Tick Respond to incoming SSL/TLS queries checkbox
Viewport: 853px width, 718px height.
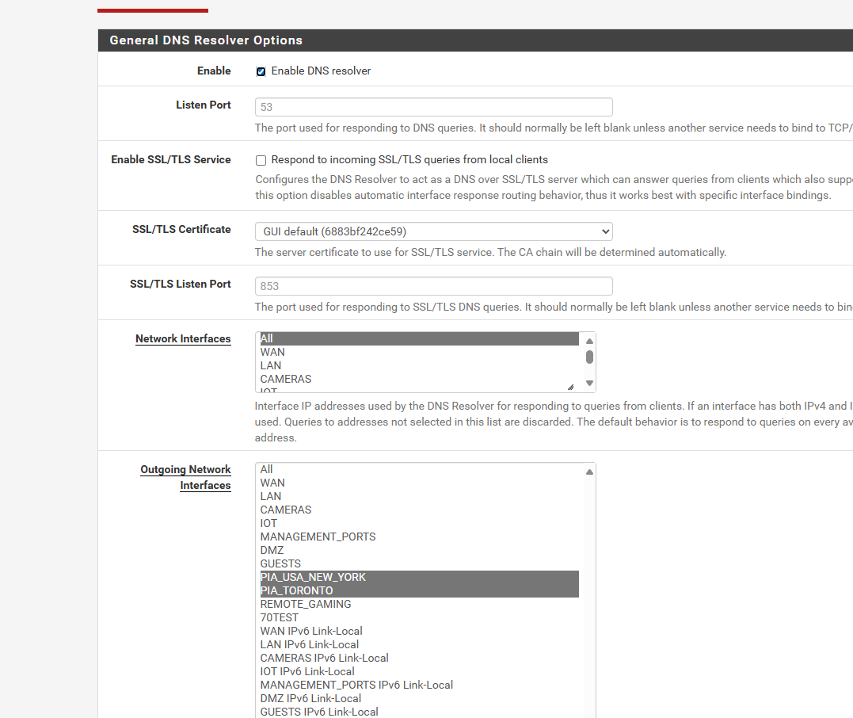pyautogui.click(x=261, y=160)
